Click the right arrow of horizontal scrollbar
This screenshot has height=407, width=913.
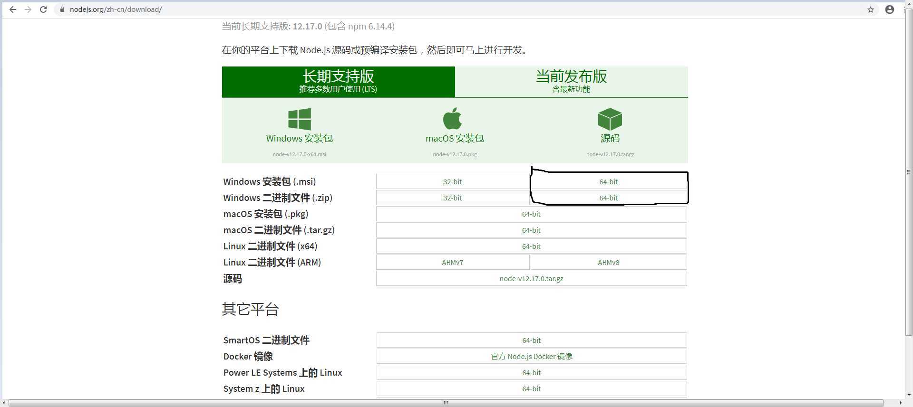(900, 403)
